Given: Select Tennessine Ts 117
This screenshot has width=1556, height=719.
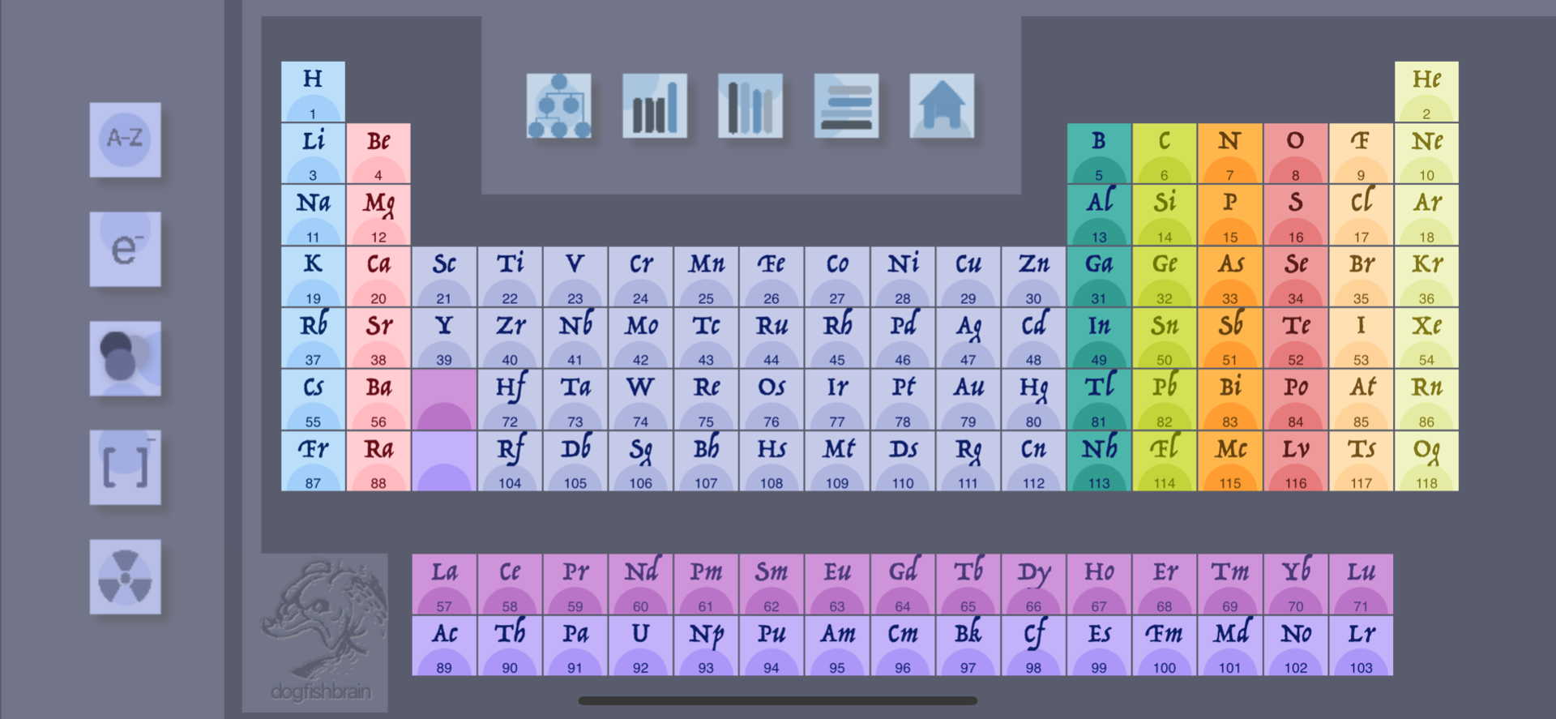Looking at the screenshot, I should 1361,461.
